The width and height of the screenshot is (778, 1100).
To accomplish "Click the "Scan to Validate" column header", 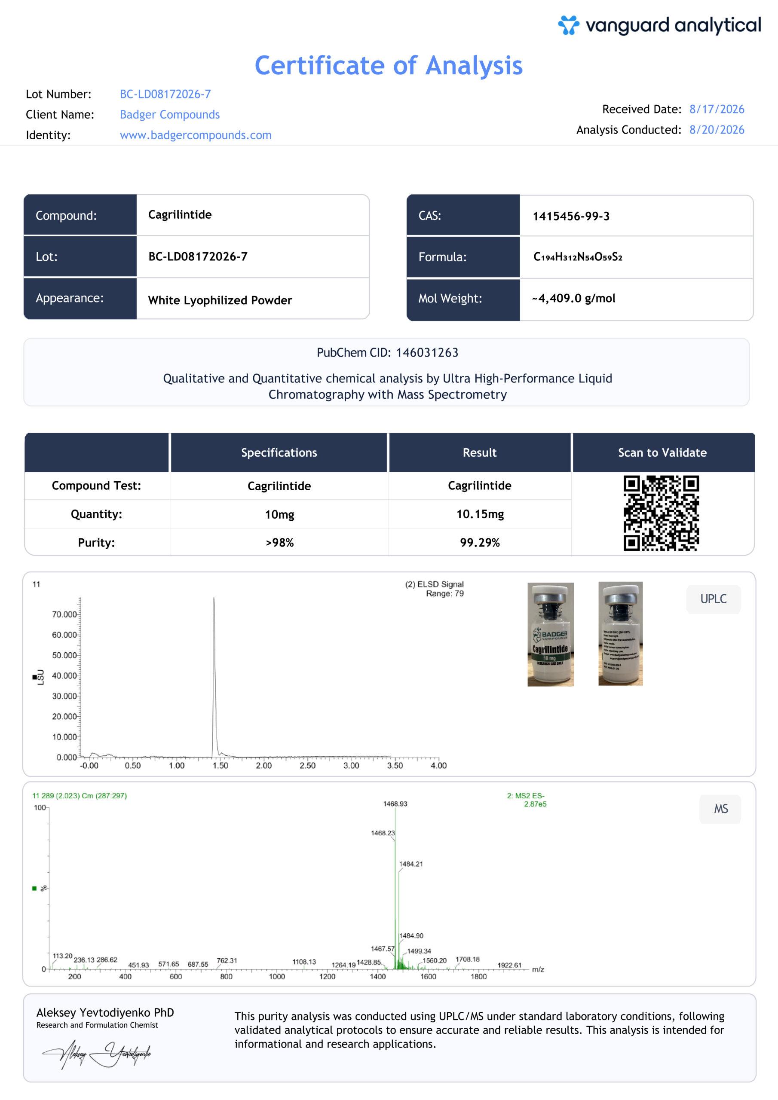I will click(662, 453).
